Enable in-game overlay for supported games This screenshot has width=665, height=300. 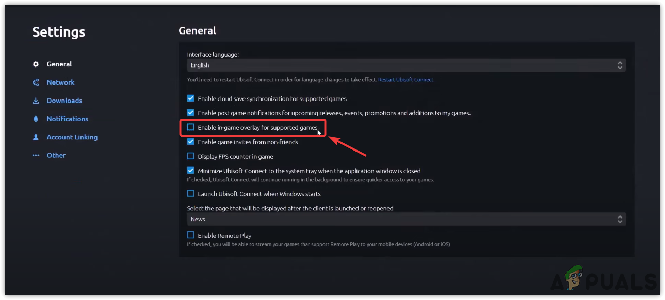[191, 127]
